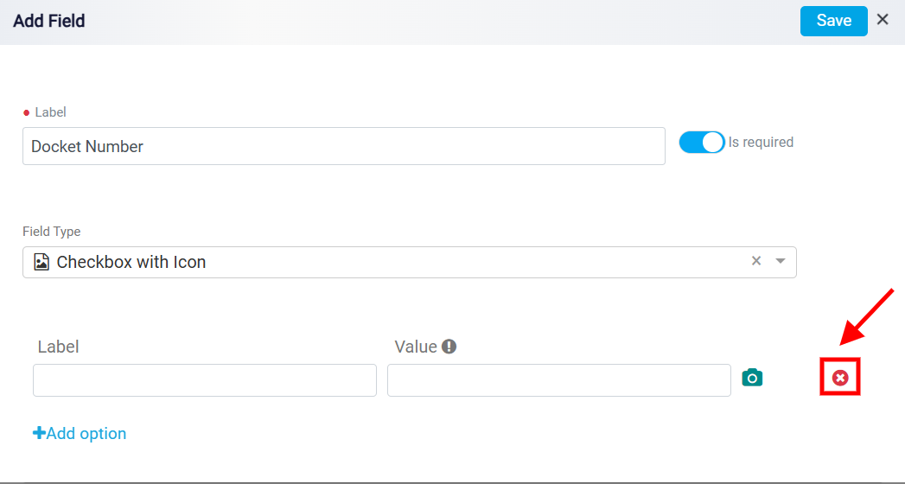Click the Field Type caption above dropdown

51,232
